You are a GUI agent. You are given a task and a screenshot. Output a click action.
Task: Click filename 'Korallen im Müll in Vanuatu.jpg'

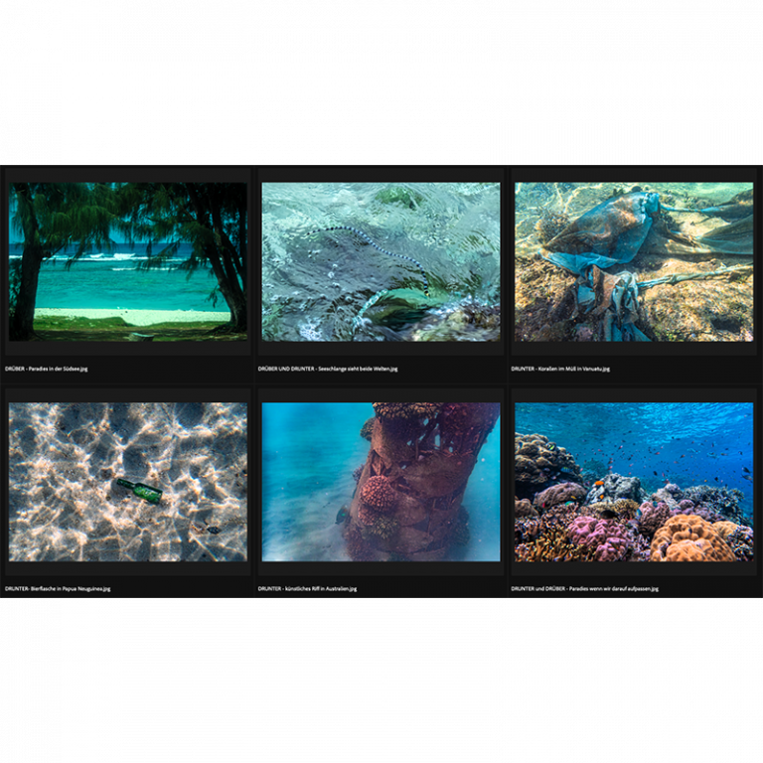point(574,369)
